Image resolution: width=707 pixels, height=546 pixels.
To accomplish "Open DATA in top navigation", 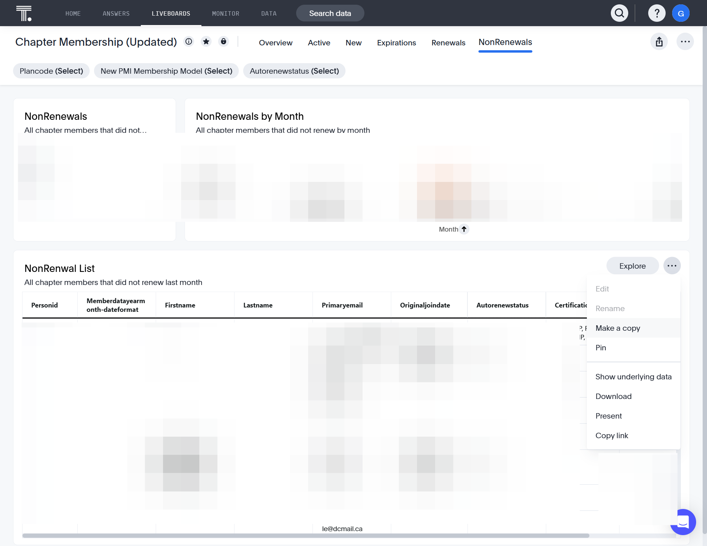I will click(269, 13).
